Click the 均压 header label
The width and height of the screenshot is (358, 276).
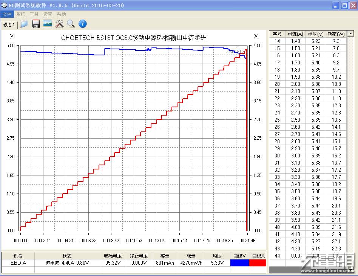(217, 256)
